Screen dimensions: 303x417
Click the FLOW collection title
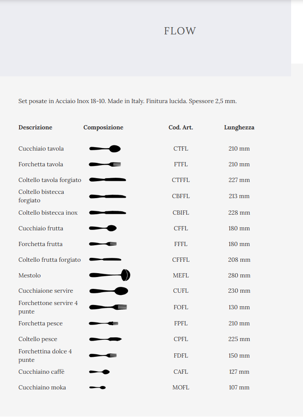(180, 31)
